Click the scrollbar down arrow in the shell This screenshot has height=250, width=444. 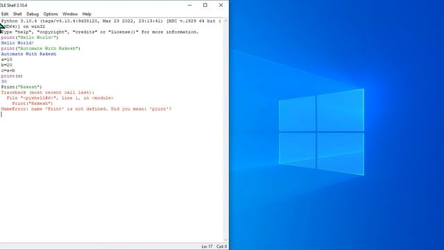point(225,240)
